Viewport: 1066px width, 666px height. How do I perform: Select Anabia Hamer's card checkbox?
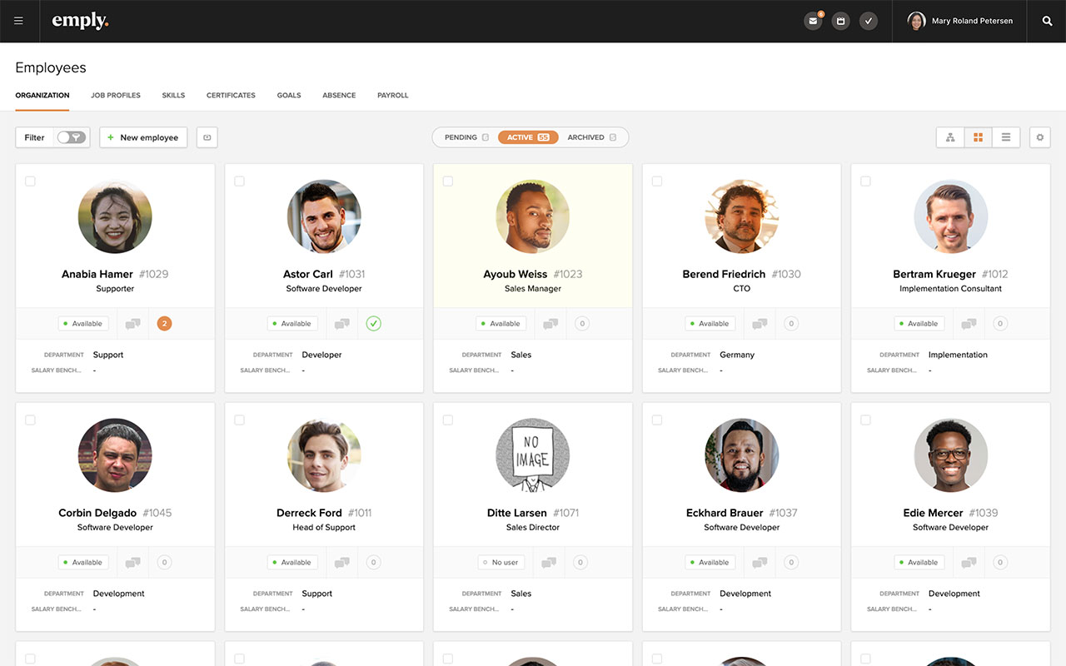pyautogui.click(x=30, y=181)
